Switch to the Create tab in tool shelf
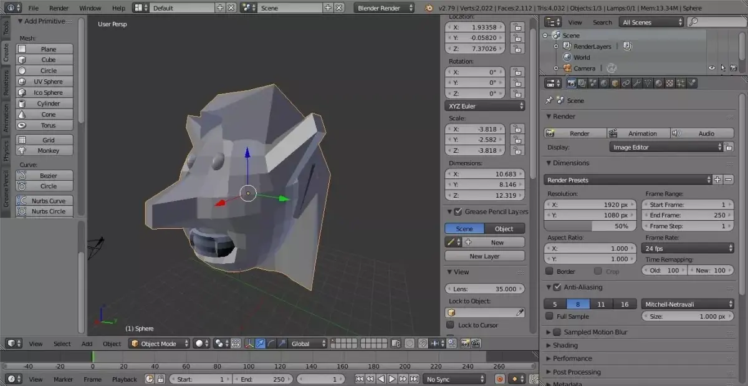 tap(6, 52)
